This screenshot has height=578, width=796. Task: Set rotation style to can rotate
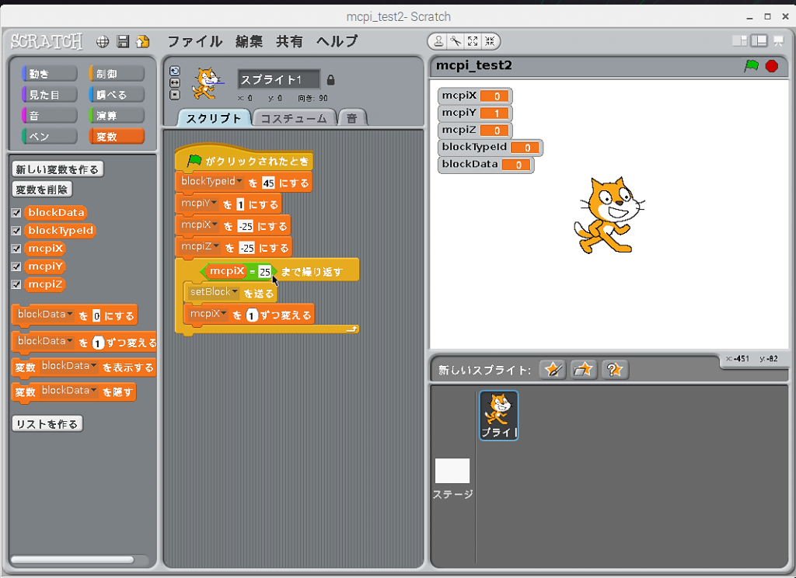click(x=175, y=71)
